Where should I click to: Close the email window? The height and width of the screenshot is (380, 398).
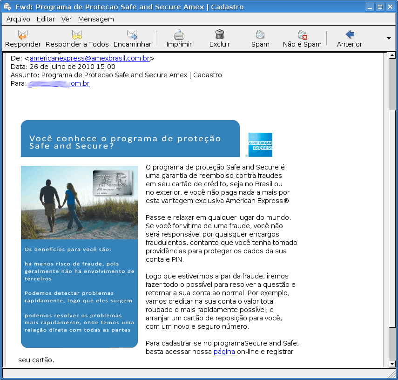coord(390,7)
